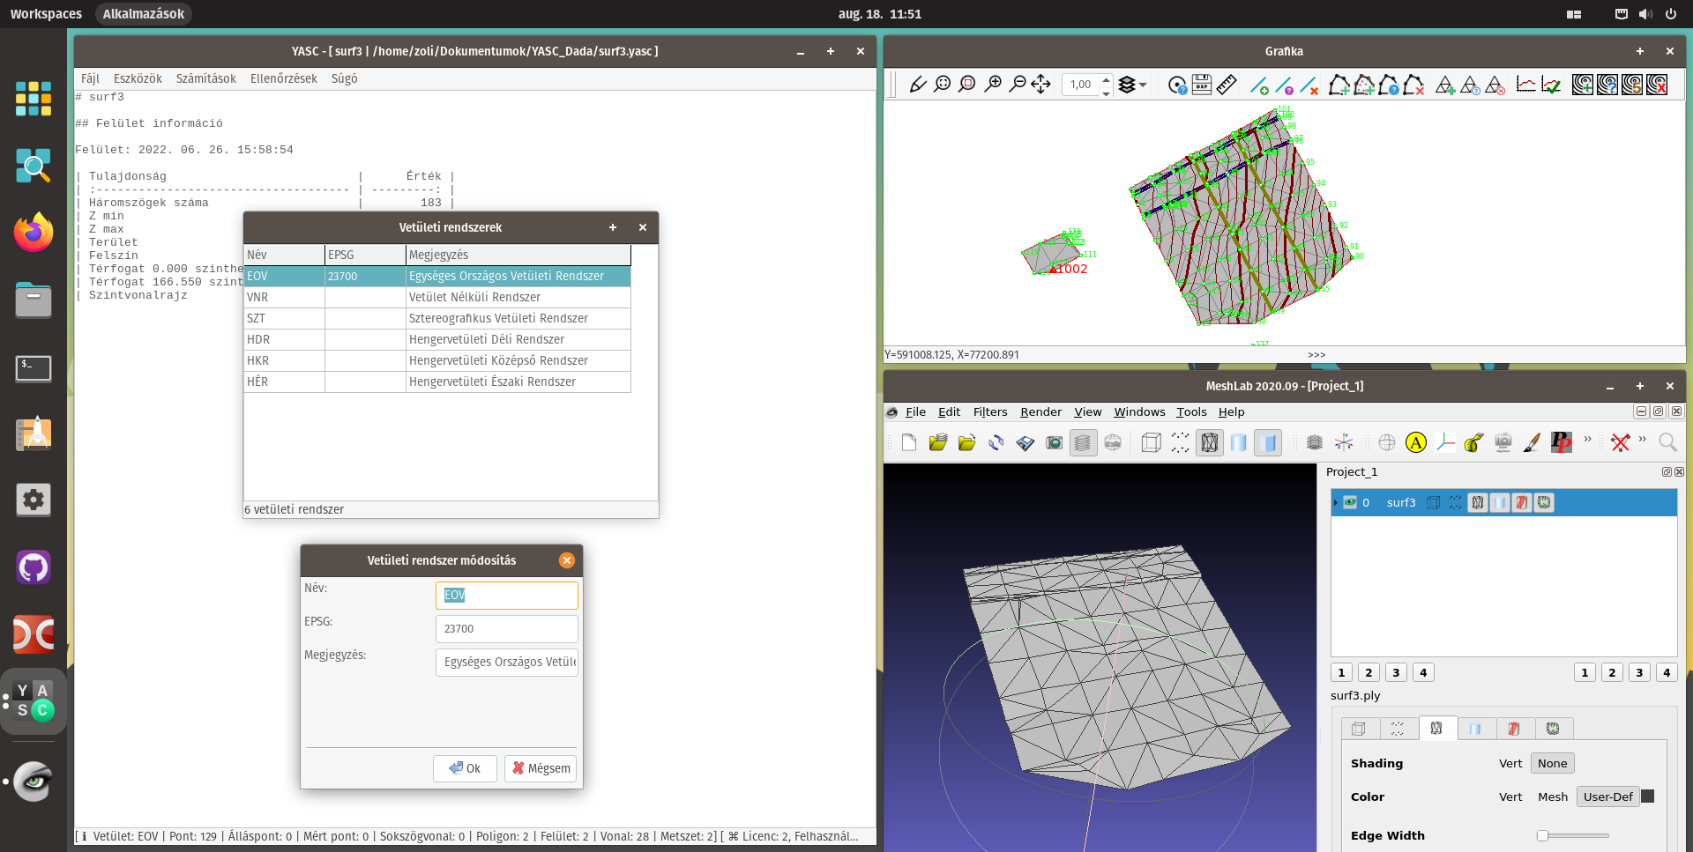Click the DXF export icon in Grafika
Screen dimensions: 1693x852
tap(1202, 85)
